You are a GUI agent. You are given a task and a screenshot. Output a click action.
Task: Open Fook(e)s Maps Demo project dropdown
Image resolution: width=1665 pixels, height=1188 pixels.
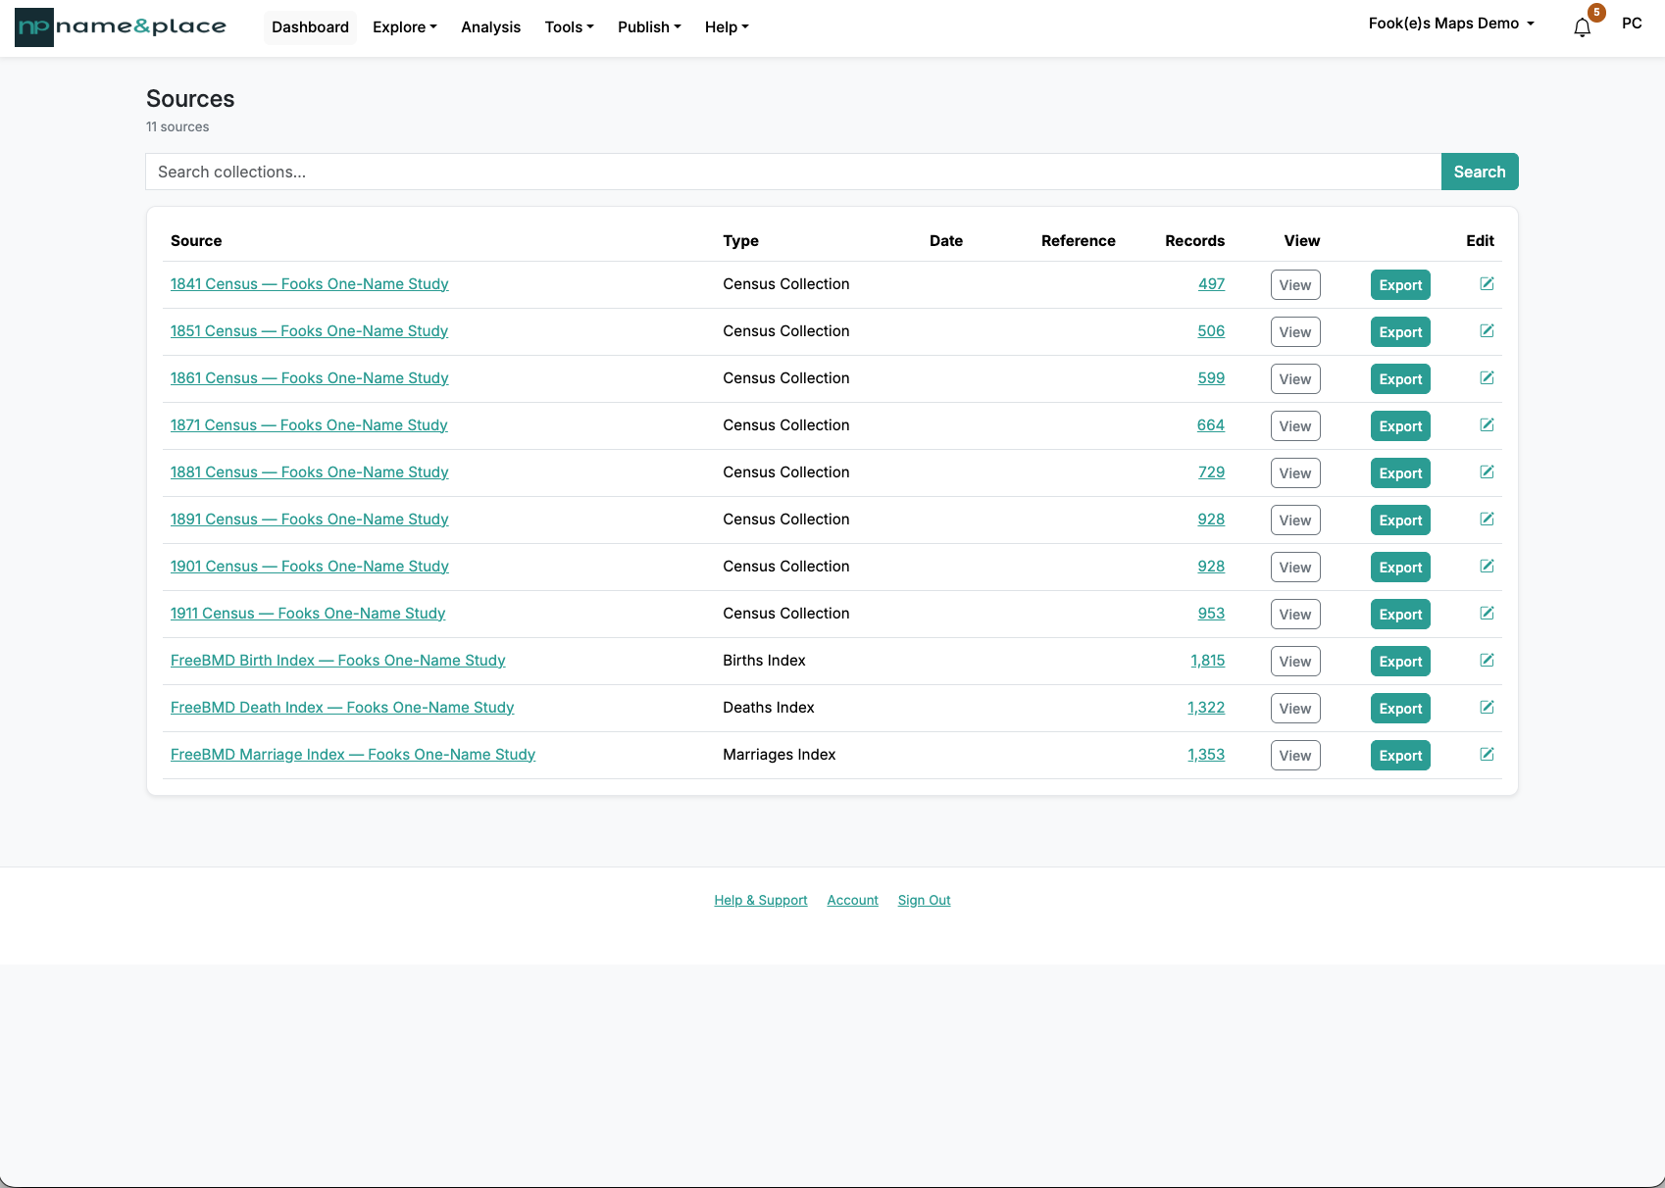coord(1451,24)
